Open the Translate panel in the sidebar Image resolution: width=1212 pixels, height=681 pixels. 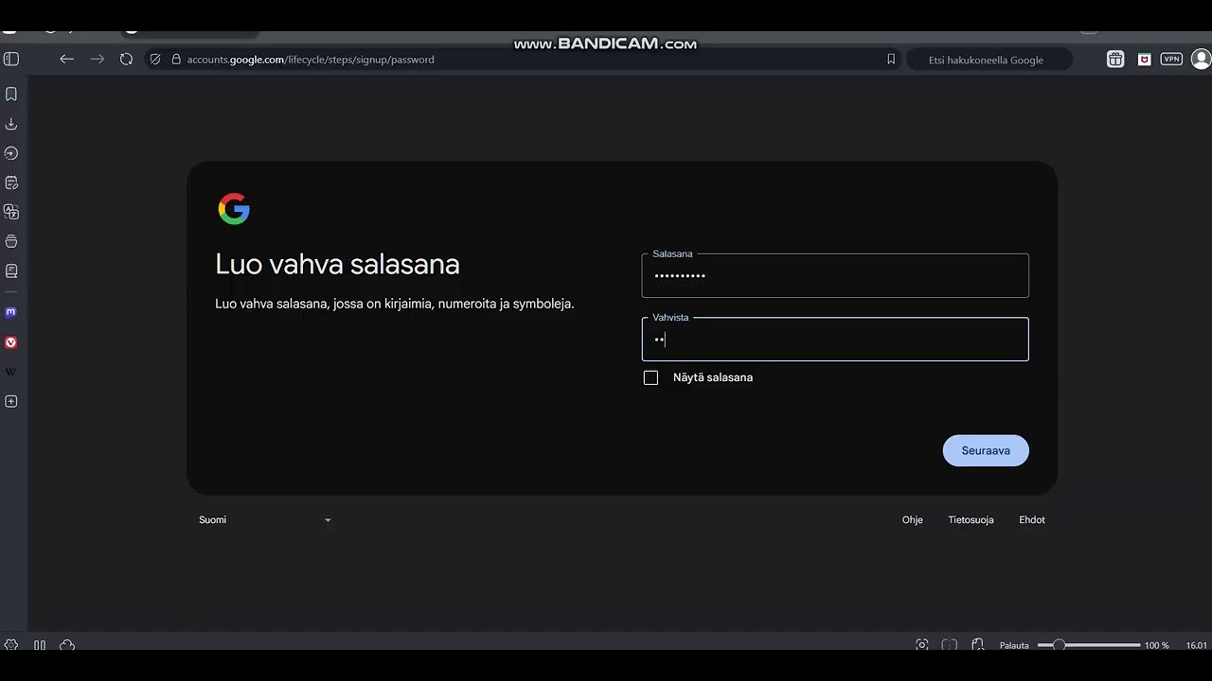click(x=11, y=212)
